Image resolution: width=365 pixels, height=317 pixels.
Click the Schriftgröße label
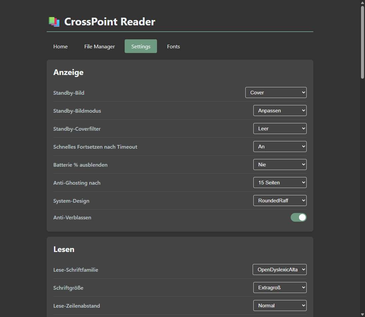[x=68, y=288]
